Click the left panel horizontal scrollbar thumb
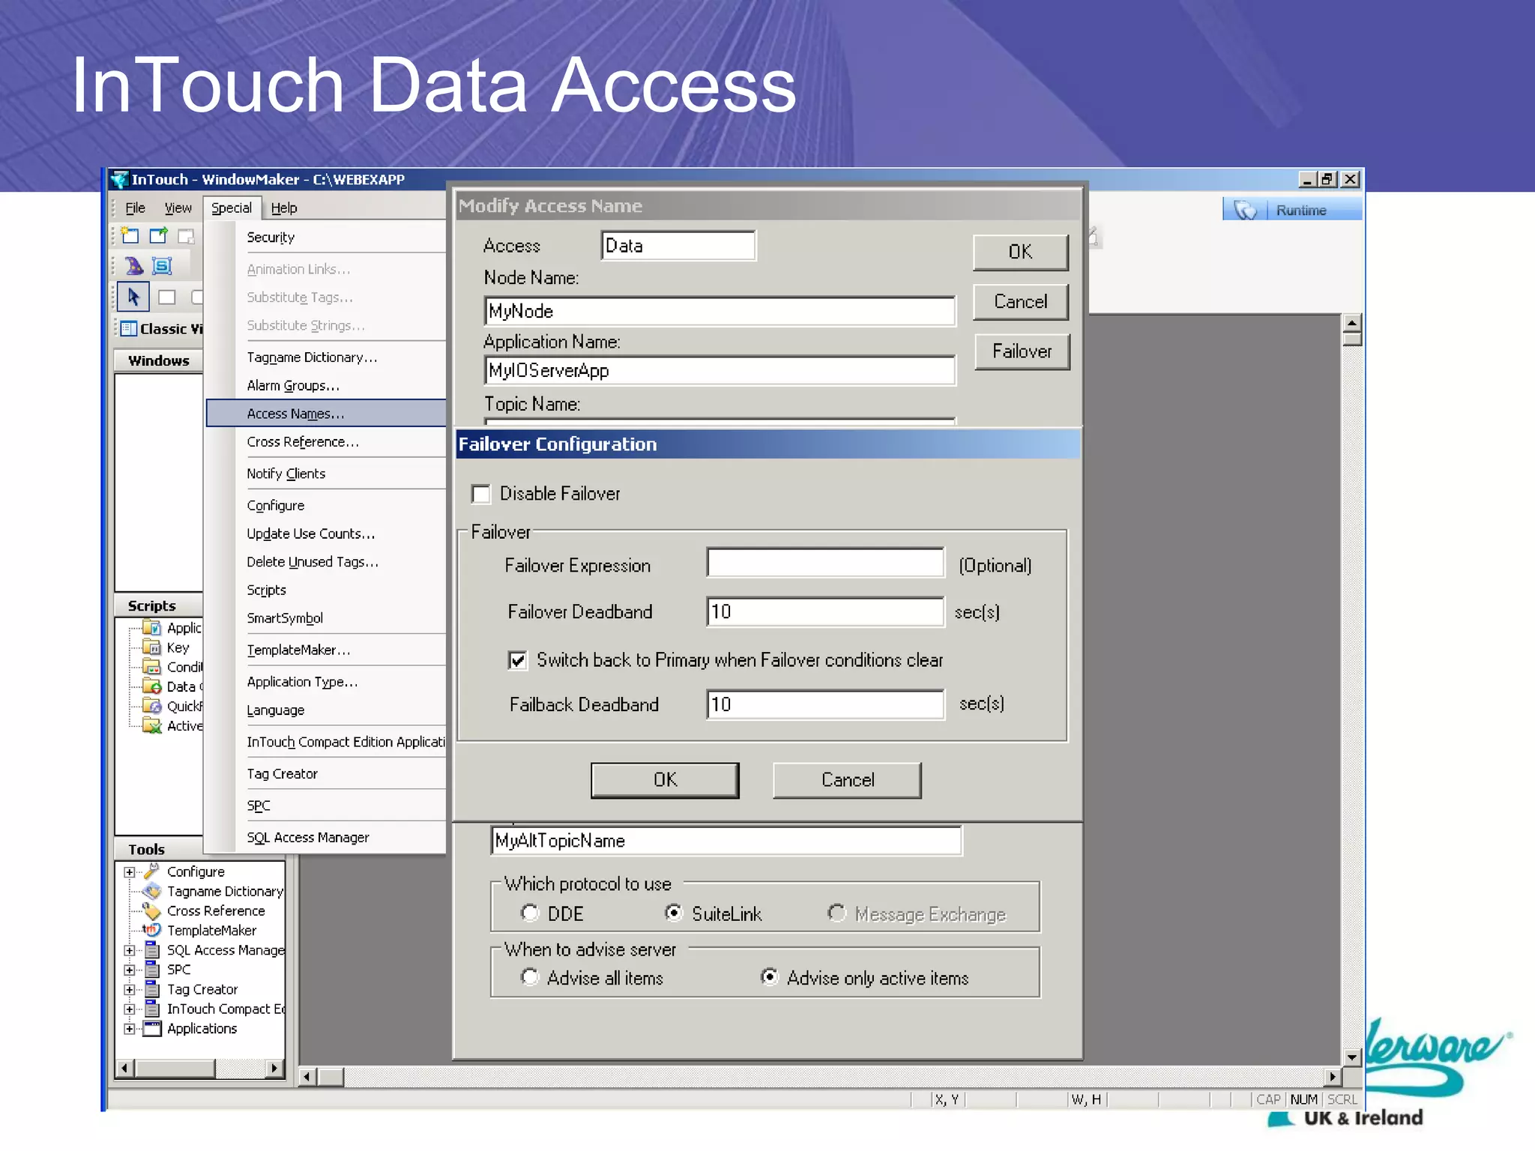Screen dimensions: 1535x1151 pyautogui.click(x=175, y=1069)
